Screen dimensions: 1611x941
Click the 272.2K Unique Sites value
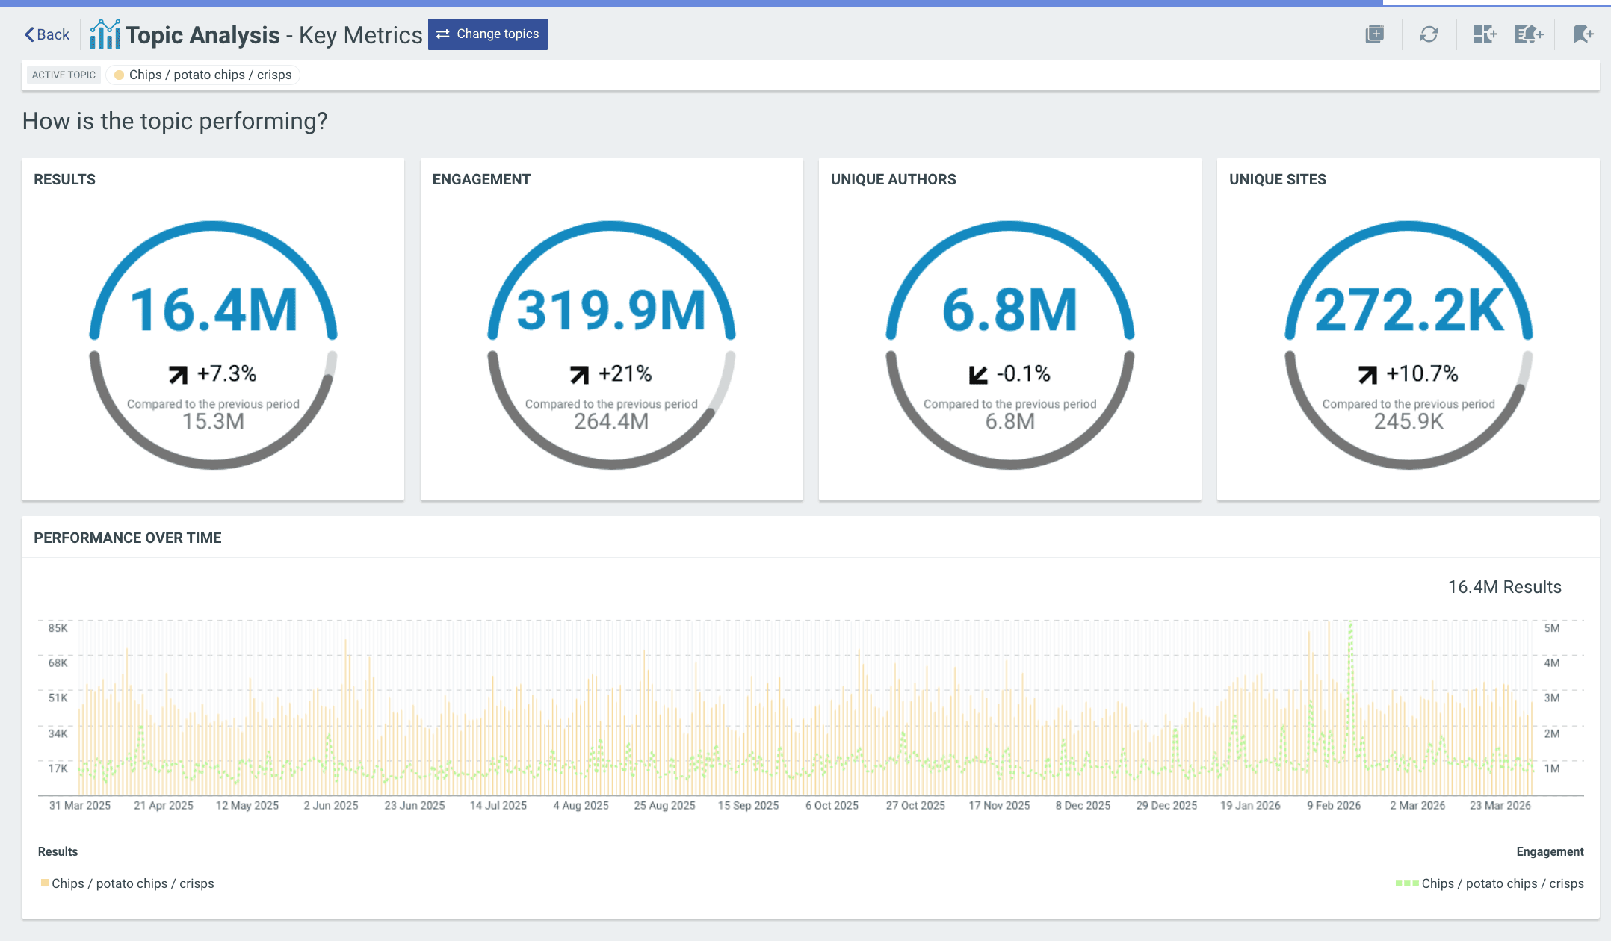click(1409, 310)
